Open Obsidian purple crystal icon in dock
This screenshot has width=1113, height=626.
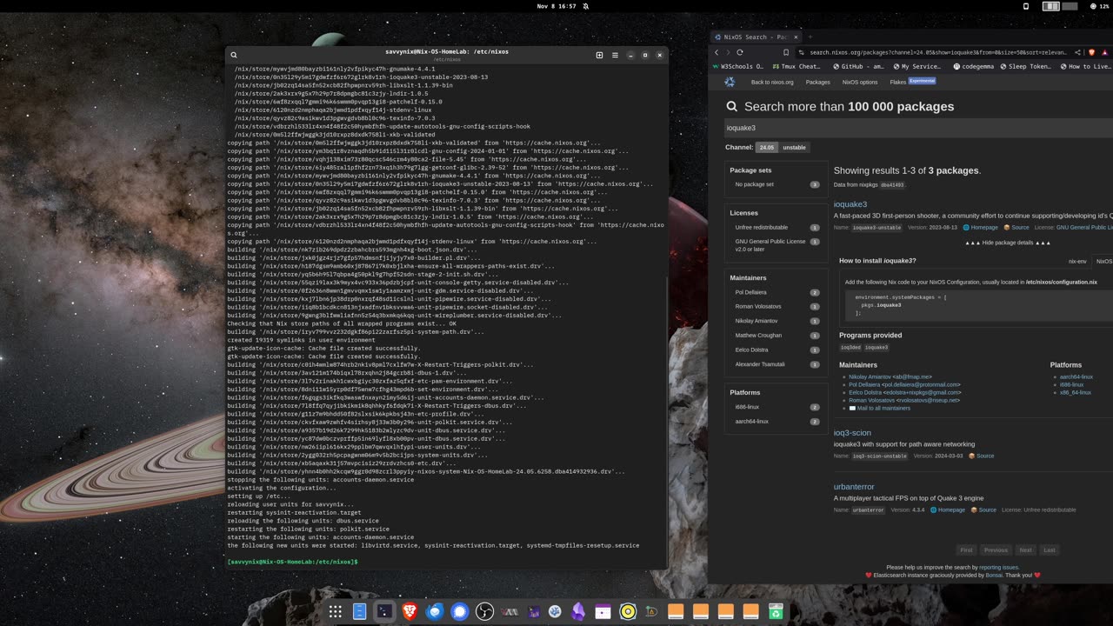pos(578,612)
